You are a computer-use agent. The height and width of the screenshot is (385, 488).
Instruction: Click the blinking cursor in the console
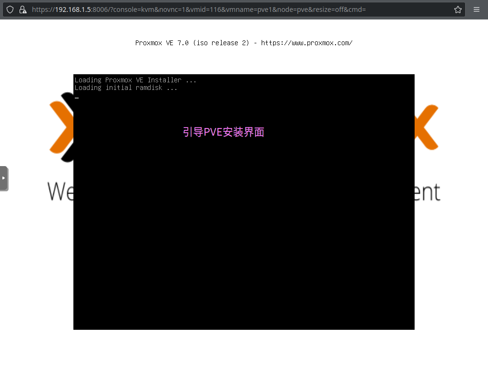tap(77, 98)
